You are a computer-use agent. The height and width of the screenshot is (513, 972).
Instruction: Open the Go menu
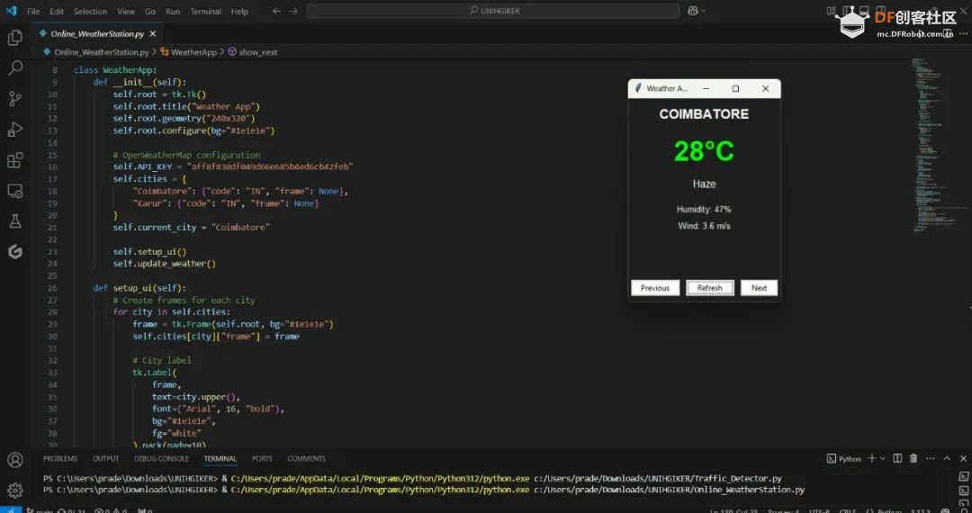point(150,11)
